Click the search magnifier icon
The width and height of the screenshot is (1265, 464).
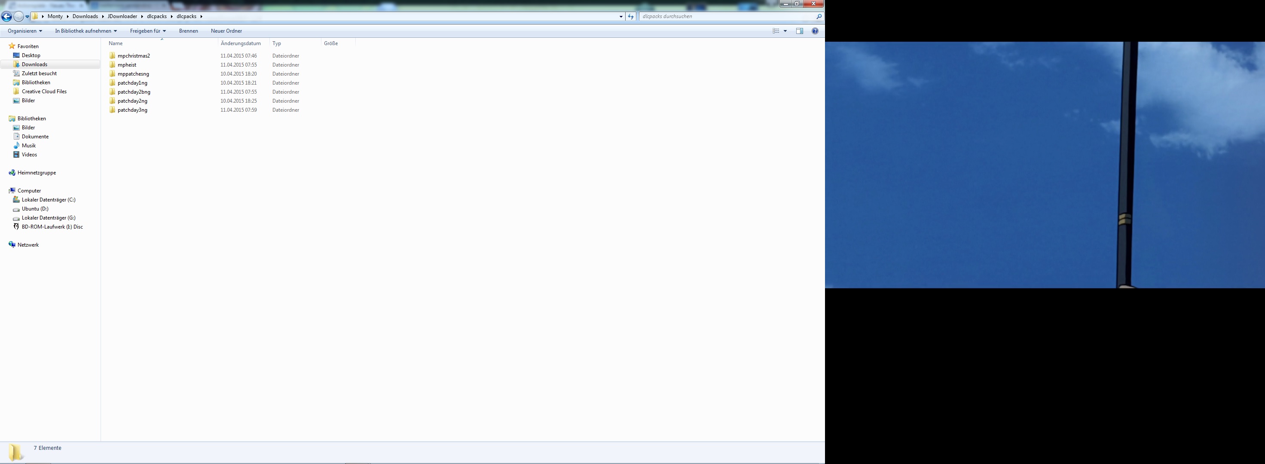click(x=819, y=16)
